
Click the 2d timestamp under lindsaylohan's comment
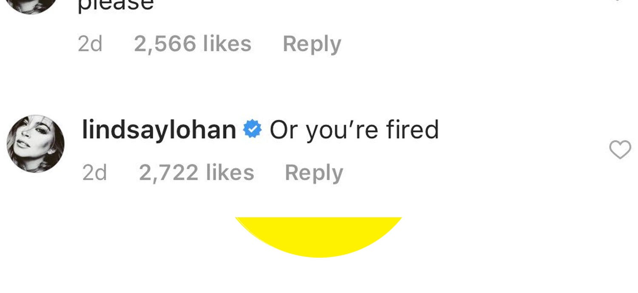coord(94,173)
